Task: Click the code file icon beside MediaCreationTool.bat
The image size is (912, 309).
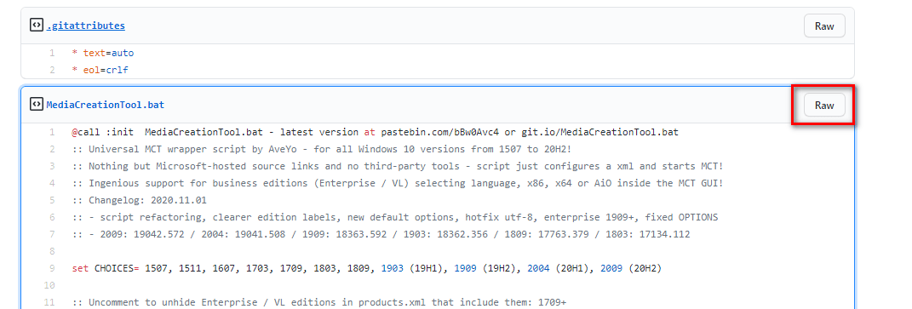Action: coord(36,104)
